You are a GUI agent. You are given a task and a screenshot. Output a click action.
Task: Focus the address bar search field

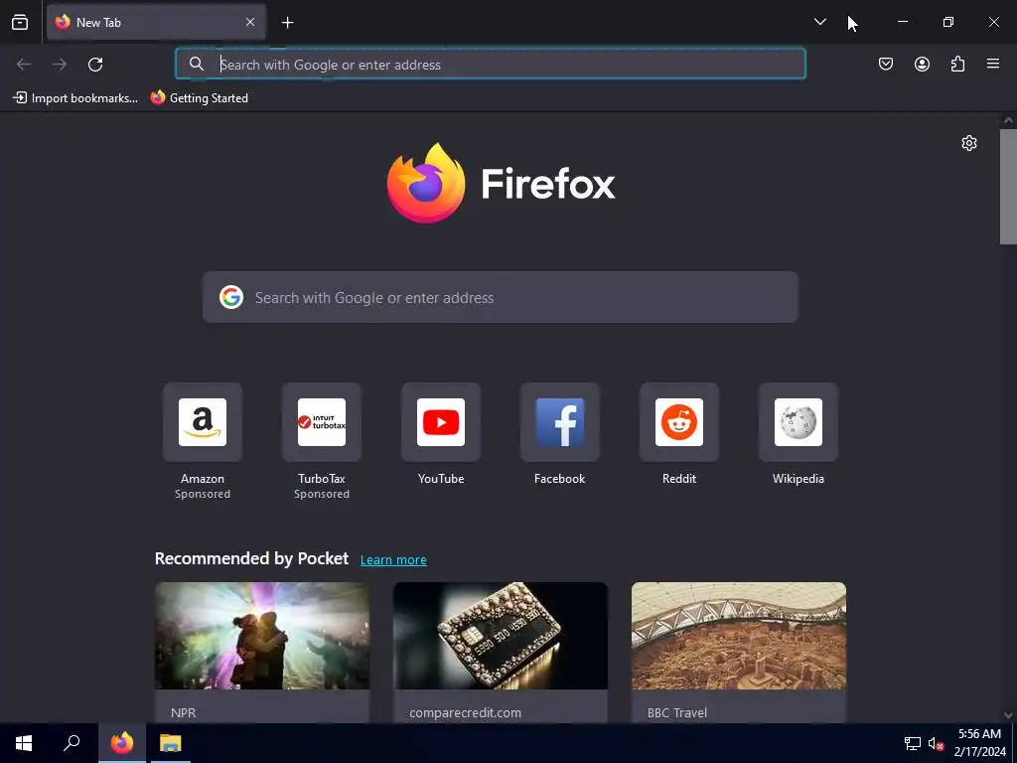pyautogui.click(x=491, y=65)
